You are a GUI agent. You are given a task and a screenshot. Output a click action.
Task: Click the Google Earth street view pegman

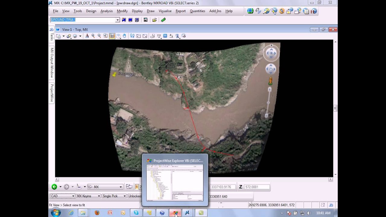click(270, 81)
